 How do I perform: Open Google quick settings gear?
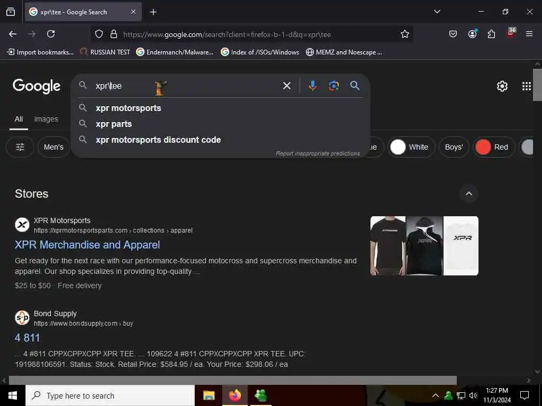tap(502, 86)
